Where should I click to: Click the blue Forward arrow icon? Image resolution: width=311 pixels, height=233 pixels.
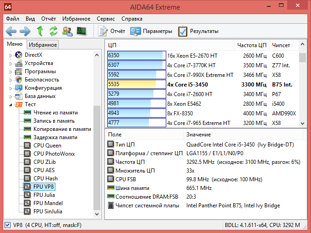(25, 31)
